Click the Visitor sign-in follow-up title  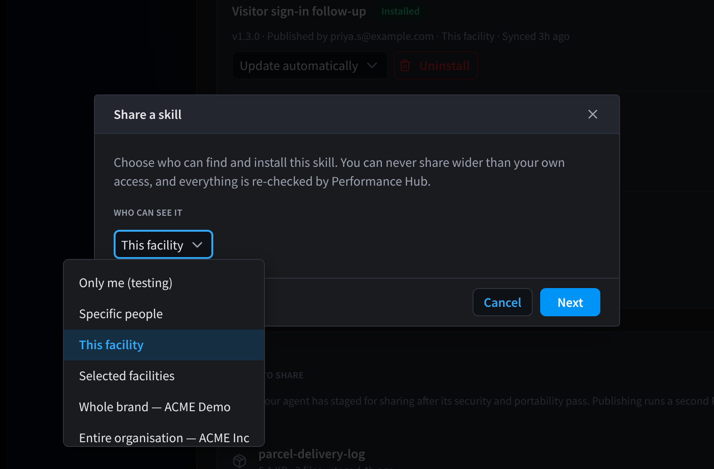[299, 11]
